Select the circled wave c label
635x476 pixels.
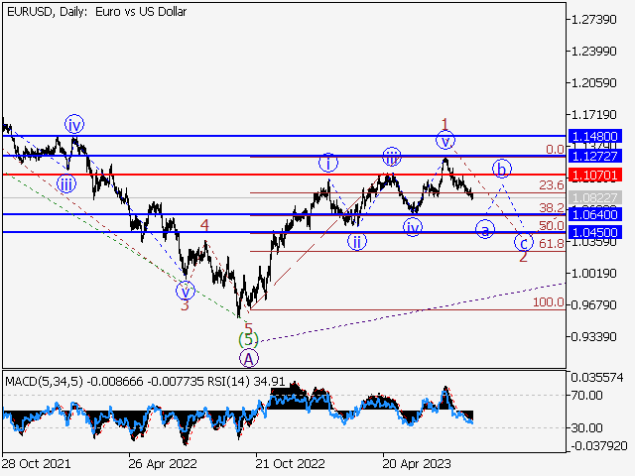(524, 242)
